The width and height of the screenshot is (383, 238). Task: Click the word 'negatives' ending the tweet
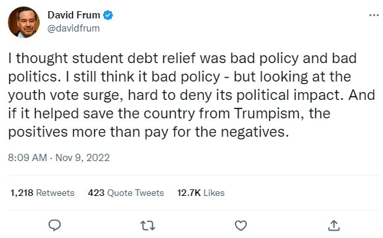[255, 132]
